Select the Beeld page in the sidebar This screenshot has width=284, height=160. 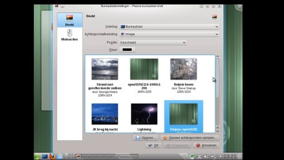point(70,20)
